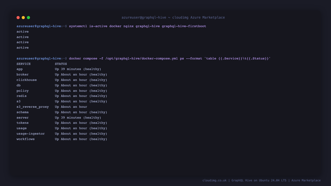
Task: Click the policy service name
Action: point(22,91)
